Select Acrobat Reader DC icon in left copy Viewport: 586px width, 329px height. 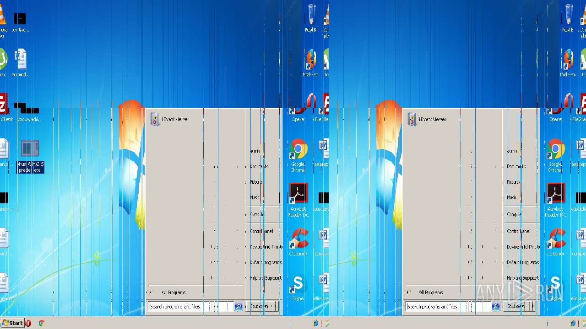298,200
